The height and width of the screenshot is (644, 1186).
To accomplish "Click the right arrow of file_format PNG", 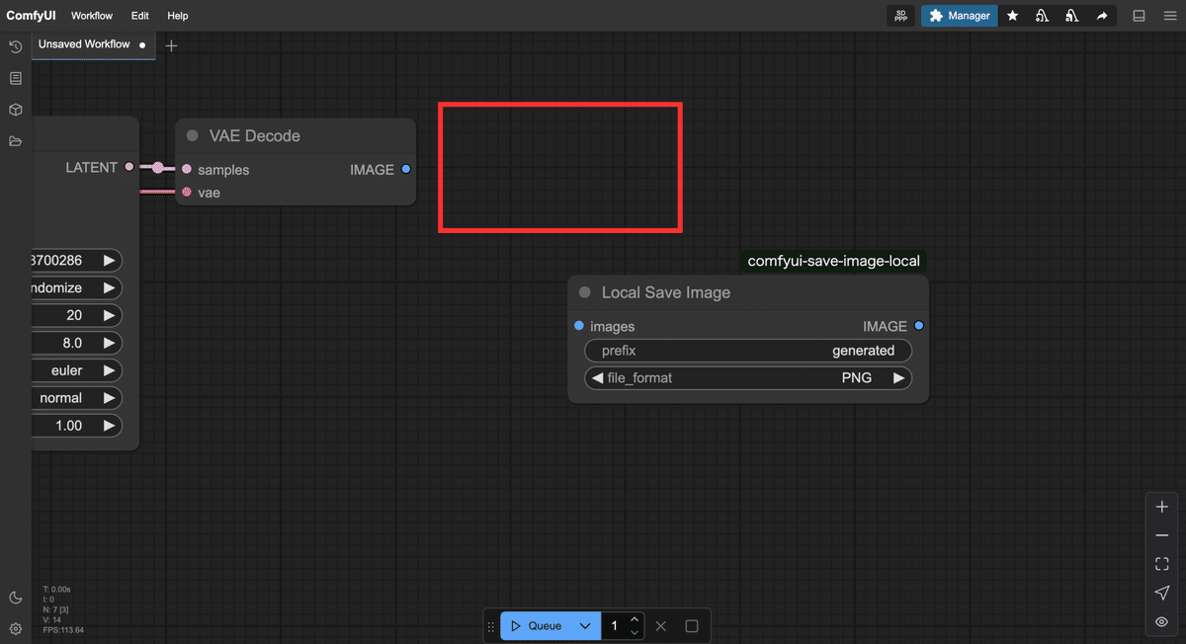I will 898,378.
